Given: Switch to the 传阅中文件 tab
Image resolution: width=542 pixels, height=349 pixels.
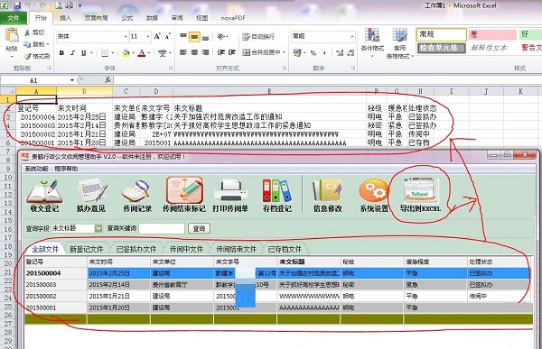Looking at the screenshot, I should (x=186, y=249).
